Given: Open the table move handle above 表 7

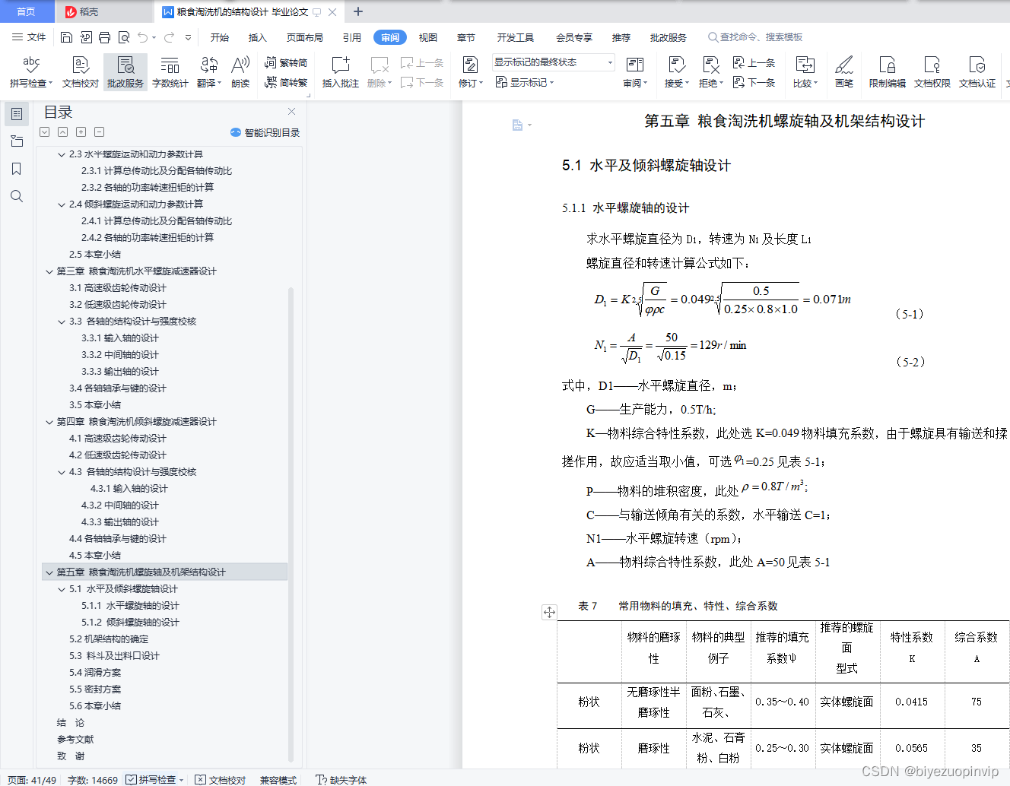Looking at the screenshot, I should click(x=549, y=612).
